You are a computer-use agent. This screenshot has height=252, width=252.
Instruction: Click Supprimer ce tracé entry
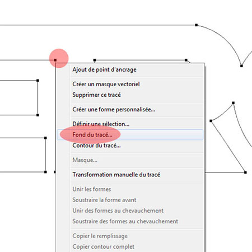coord(130,95)
